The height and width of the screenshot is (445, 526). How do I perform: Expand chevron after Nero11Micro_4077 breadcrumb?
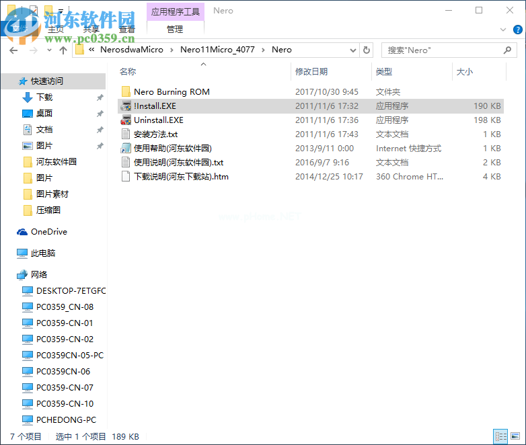tap(263, 50)
